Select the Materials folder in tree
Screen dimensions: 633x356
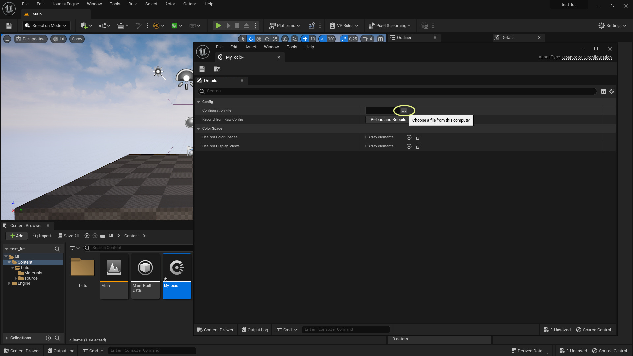(33, 273)
